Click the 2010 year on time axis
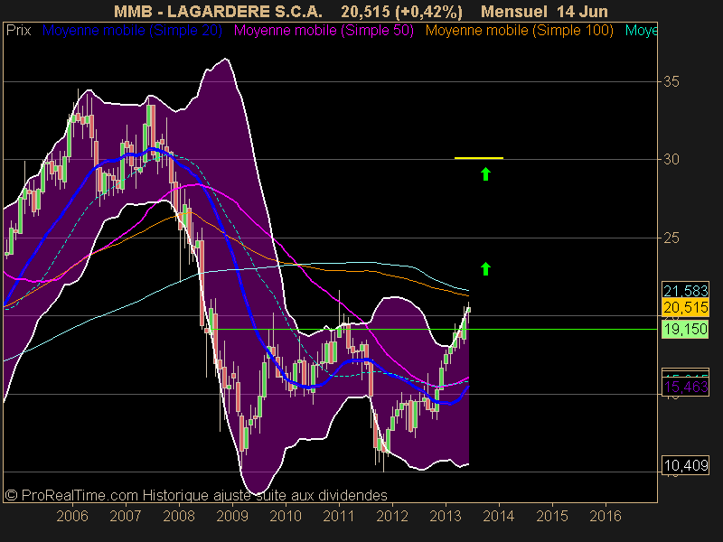The height and width of the screenshot is (542, 723). [286, 516]
